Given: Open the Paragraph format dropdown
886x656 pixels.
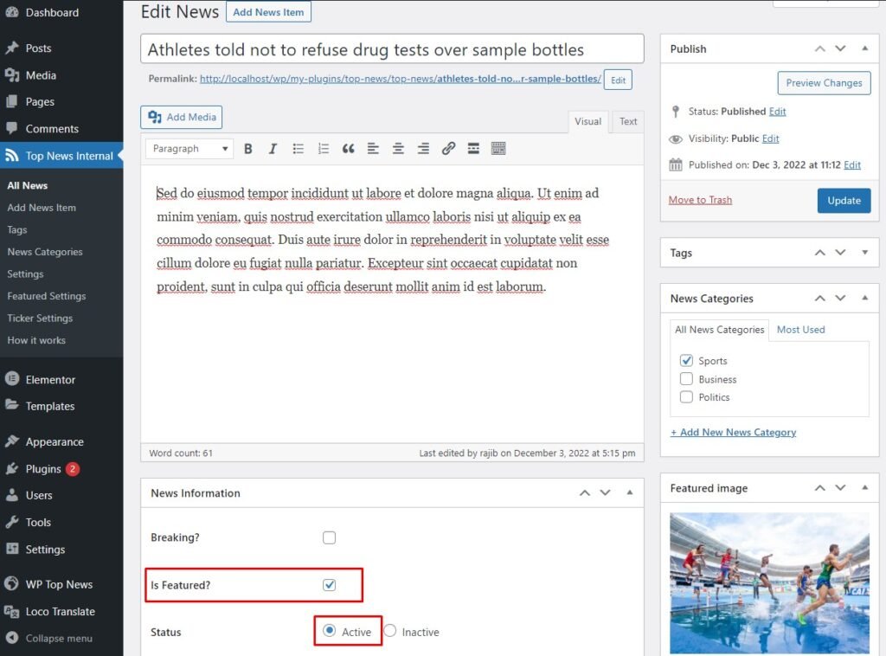Looking at the screenshot, I should coord(189,149).
